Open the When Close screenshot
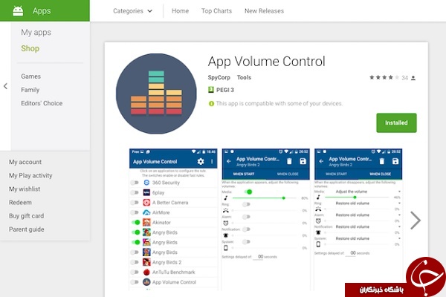This screenshot has width=446, height=297. [x=358, y=220]
